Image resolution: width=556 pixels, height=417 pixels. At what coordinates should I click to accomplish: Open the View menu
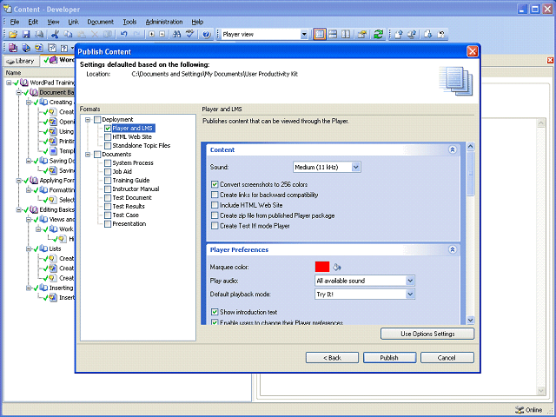point(53,22)
